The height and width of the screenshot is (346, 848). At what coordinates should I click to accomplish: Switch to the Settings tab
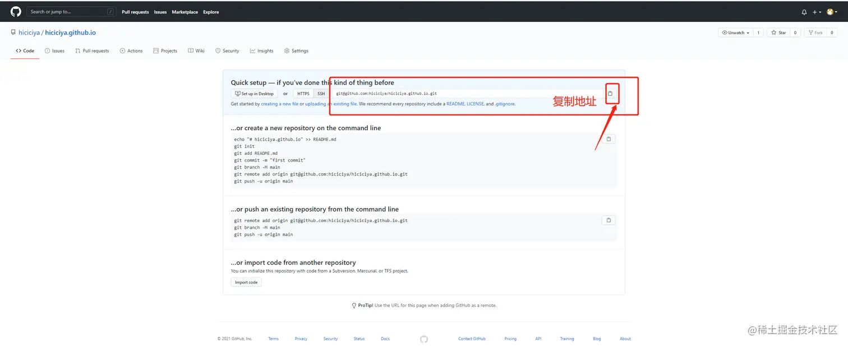pos(296,50)
